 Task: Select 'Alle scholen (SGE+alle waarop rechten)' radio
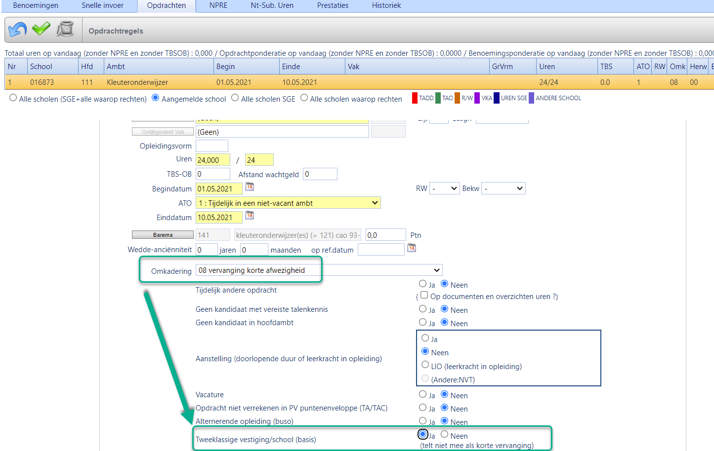coord(13,98)
